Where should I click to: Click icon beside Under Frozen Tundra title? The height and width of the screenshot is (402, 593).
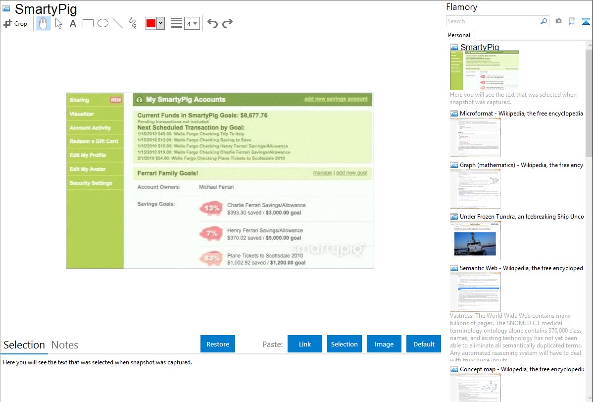tap(454, 216)
